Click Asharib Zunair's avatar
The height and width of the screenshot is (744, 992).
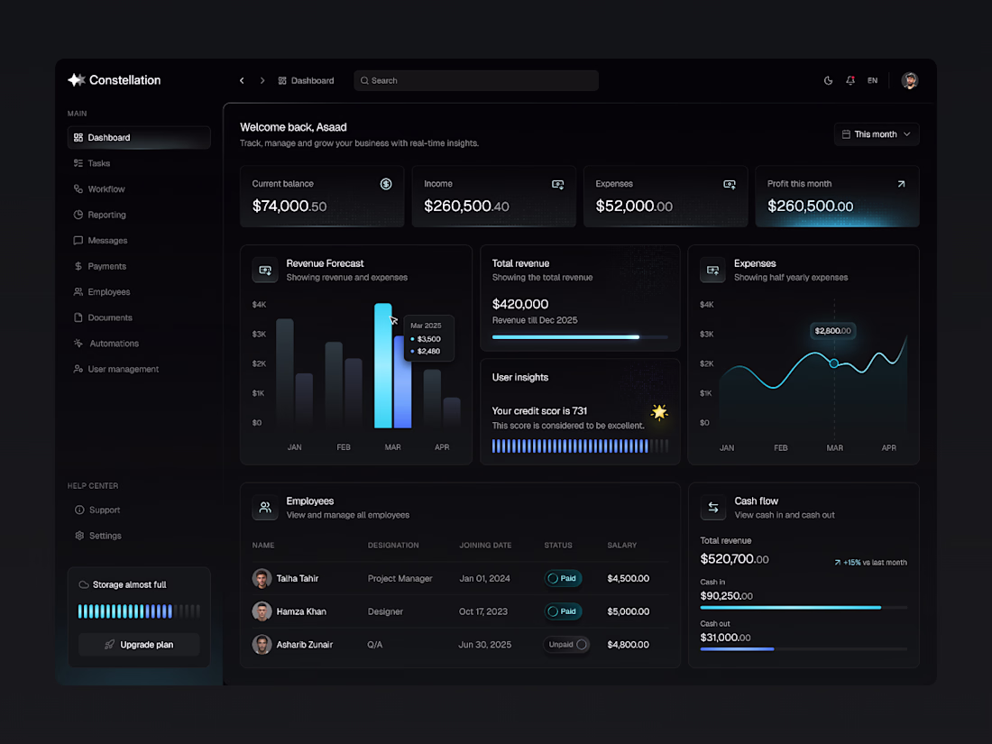[x=262, y=644]
